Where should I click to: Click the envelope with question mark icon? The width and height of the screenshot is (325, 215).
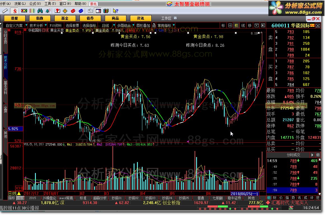tap(57, 11)
